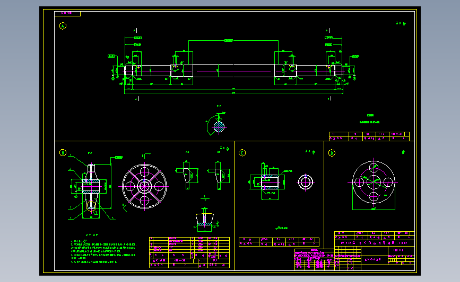This screenshot has width=460, height=282.
Task: Click the circled letter A view label
Action: tap(63, 26)
